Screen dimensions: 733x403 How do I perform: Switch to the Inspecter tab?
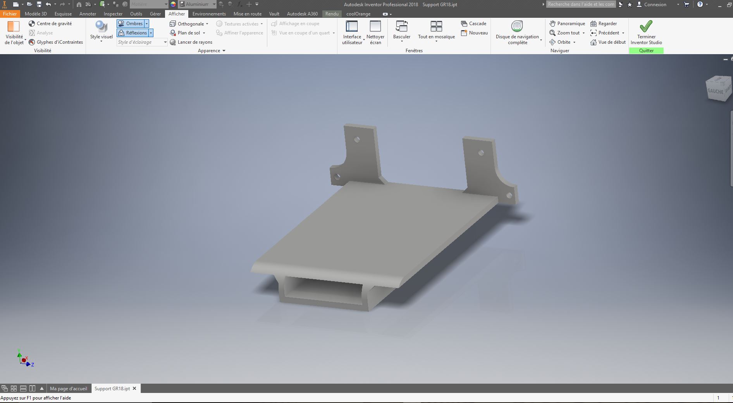point(113,14)
